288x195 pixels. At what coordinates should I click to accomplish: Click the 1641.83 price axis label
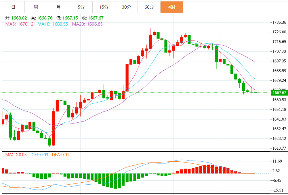pyautogui.click(x=279, y=119)
